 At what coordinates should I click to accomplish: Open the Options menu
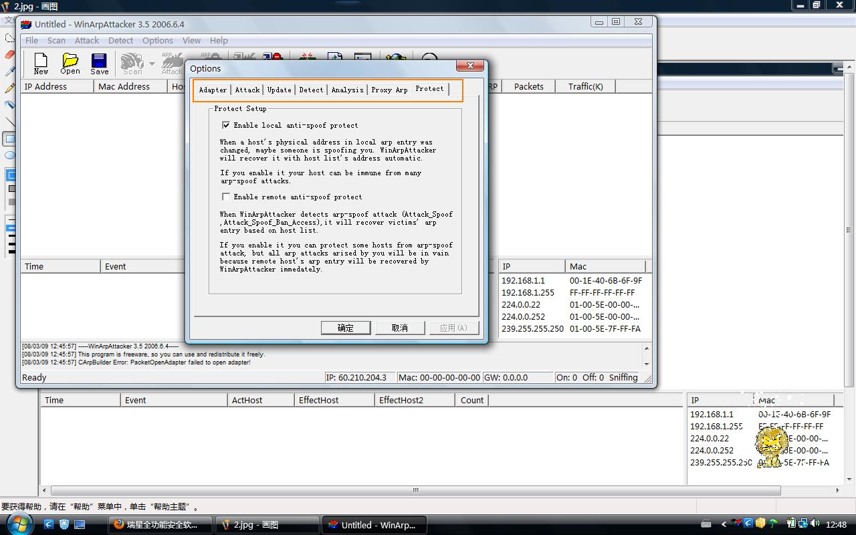coord(158,40)
